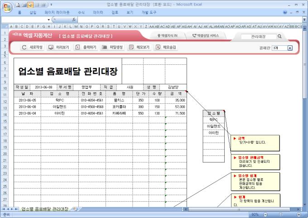The image size is (308, 218).
Task: Select 웰치스 product cell
Action: point(119,100)
